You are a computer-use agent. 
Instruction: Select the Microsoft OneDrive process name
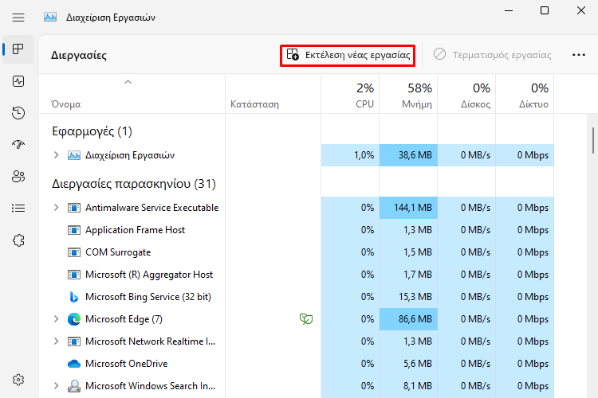[126, 364]
